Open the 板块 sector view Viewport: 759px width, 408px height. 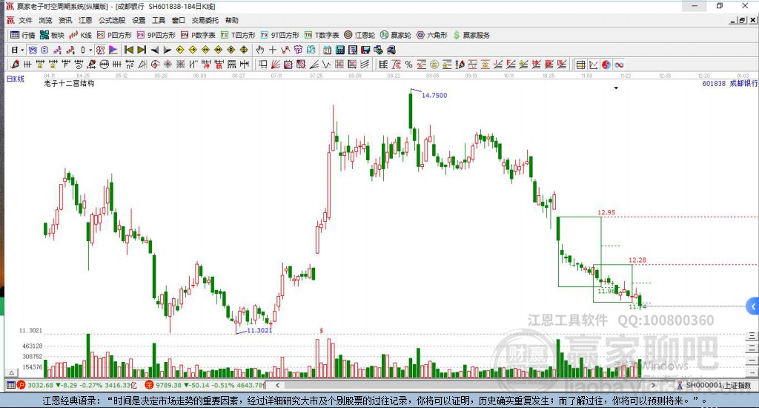pyautogui.click(x=52, y=35)
